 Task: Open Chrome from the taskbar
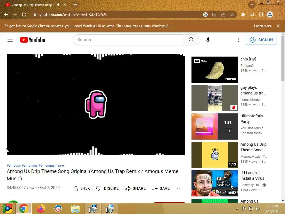pyautogui.click(x=24, y=208)
